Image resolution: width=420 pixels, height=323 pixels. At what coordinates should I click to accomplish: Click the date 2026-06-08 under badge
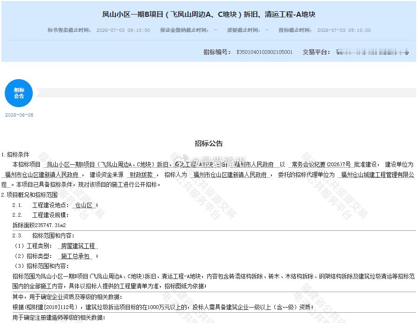point(19,115)
